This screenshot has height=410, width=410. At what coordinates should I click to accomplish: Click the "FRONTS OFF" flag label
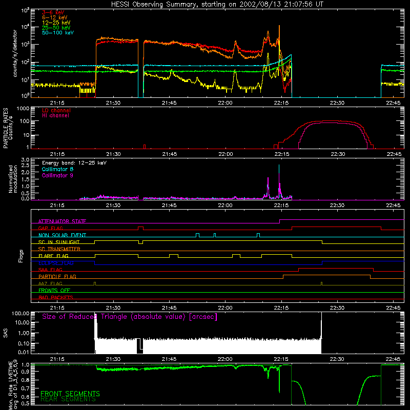(54, 291)
